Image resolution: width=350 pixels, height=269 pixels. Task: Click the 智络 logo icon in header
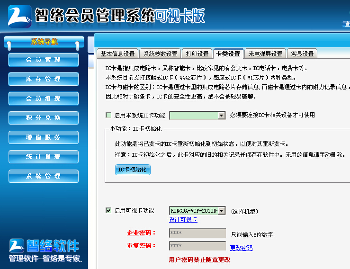pyautogui.click(x=19, y=16)
